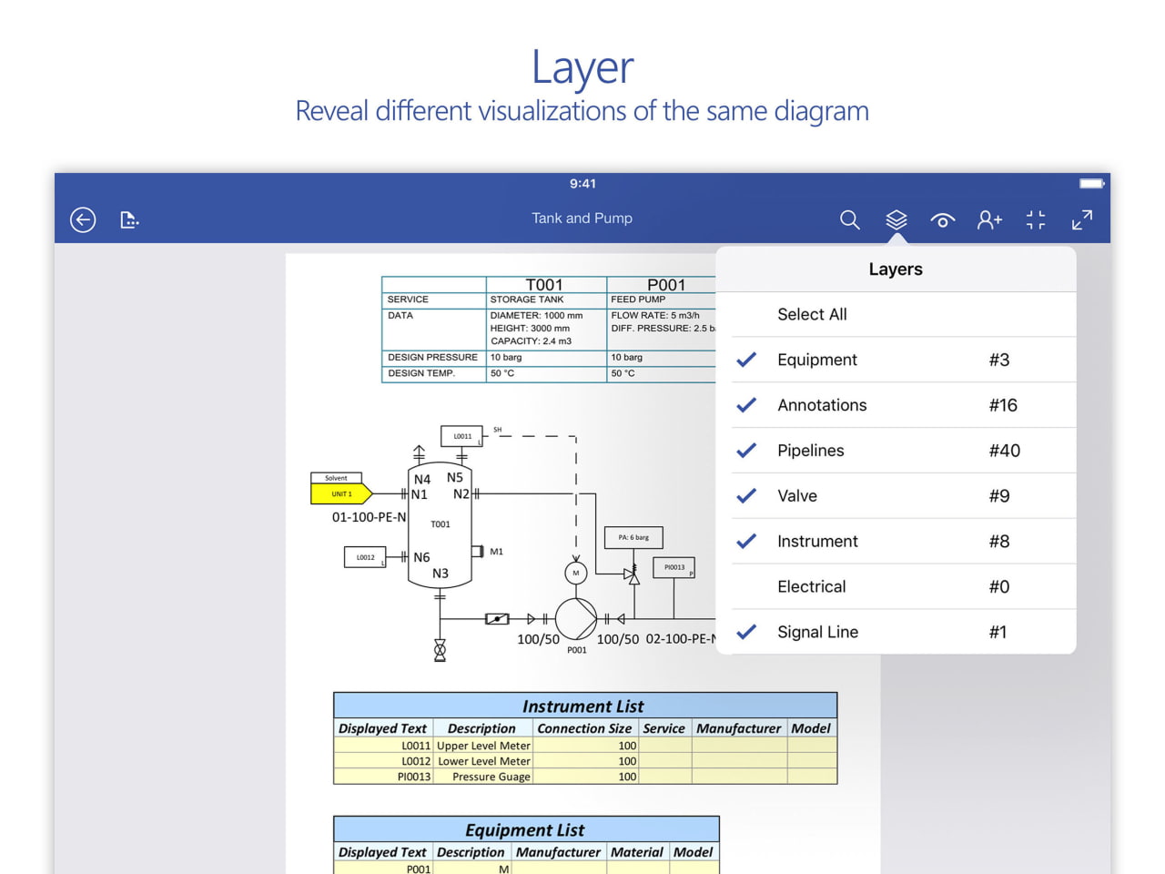The height and width of the screenshot is (874, 1165).
Task: Open the file options document icon
Action: pyautogui.click(x=129, y=219)
